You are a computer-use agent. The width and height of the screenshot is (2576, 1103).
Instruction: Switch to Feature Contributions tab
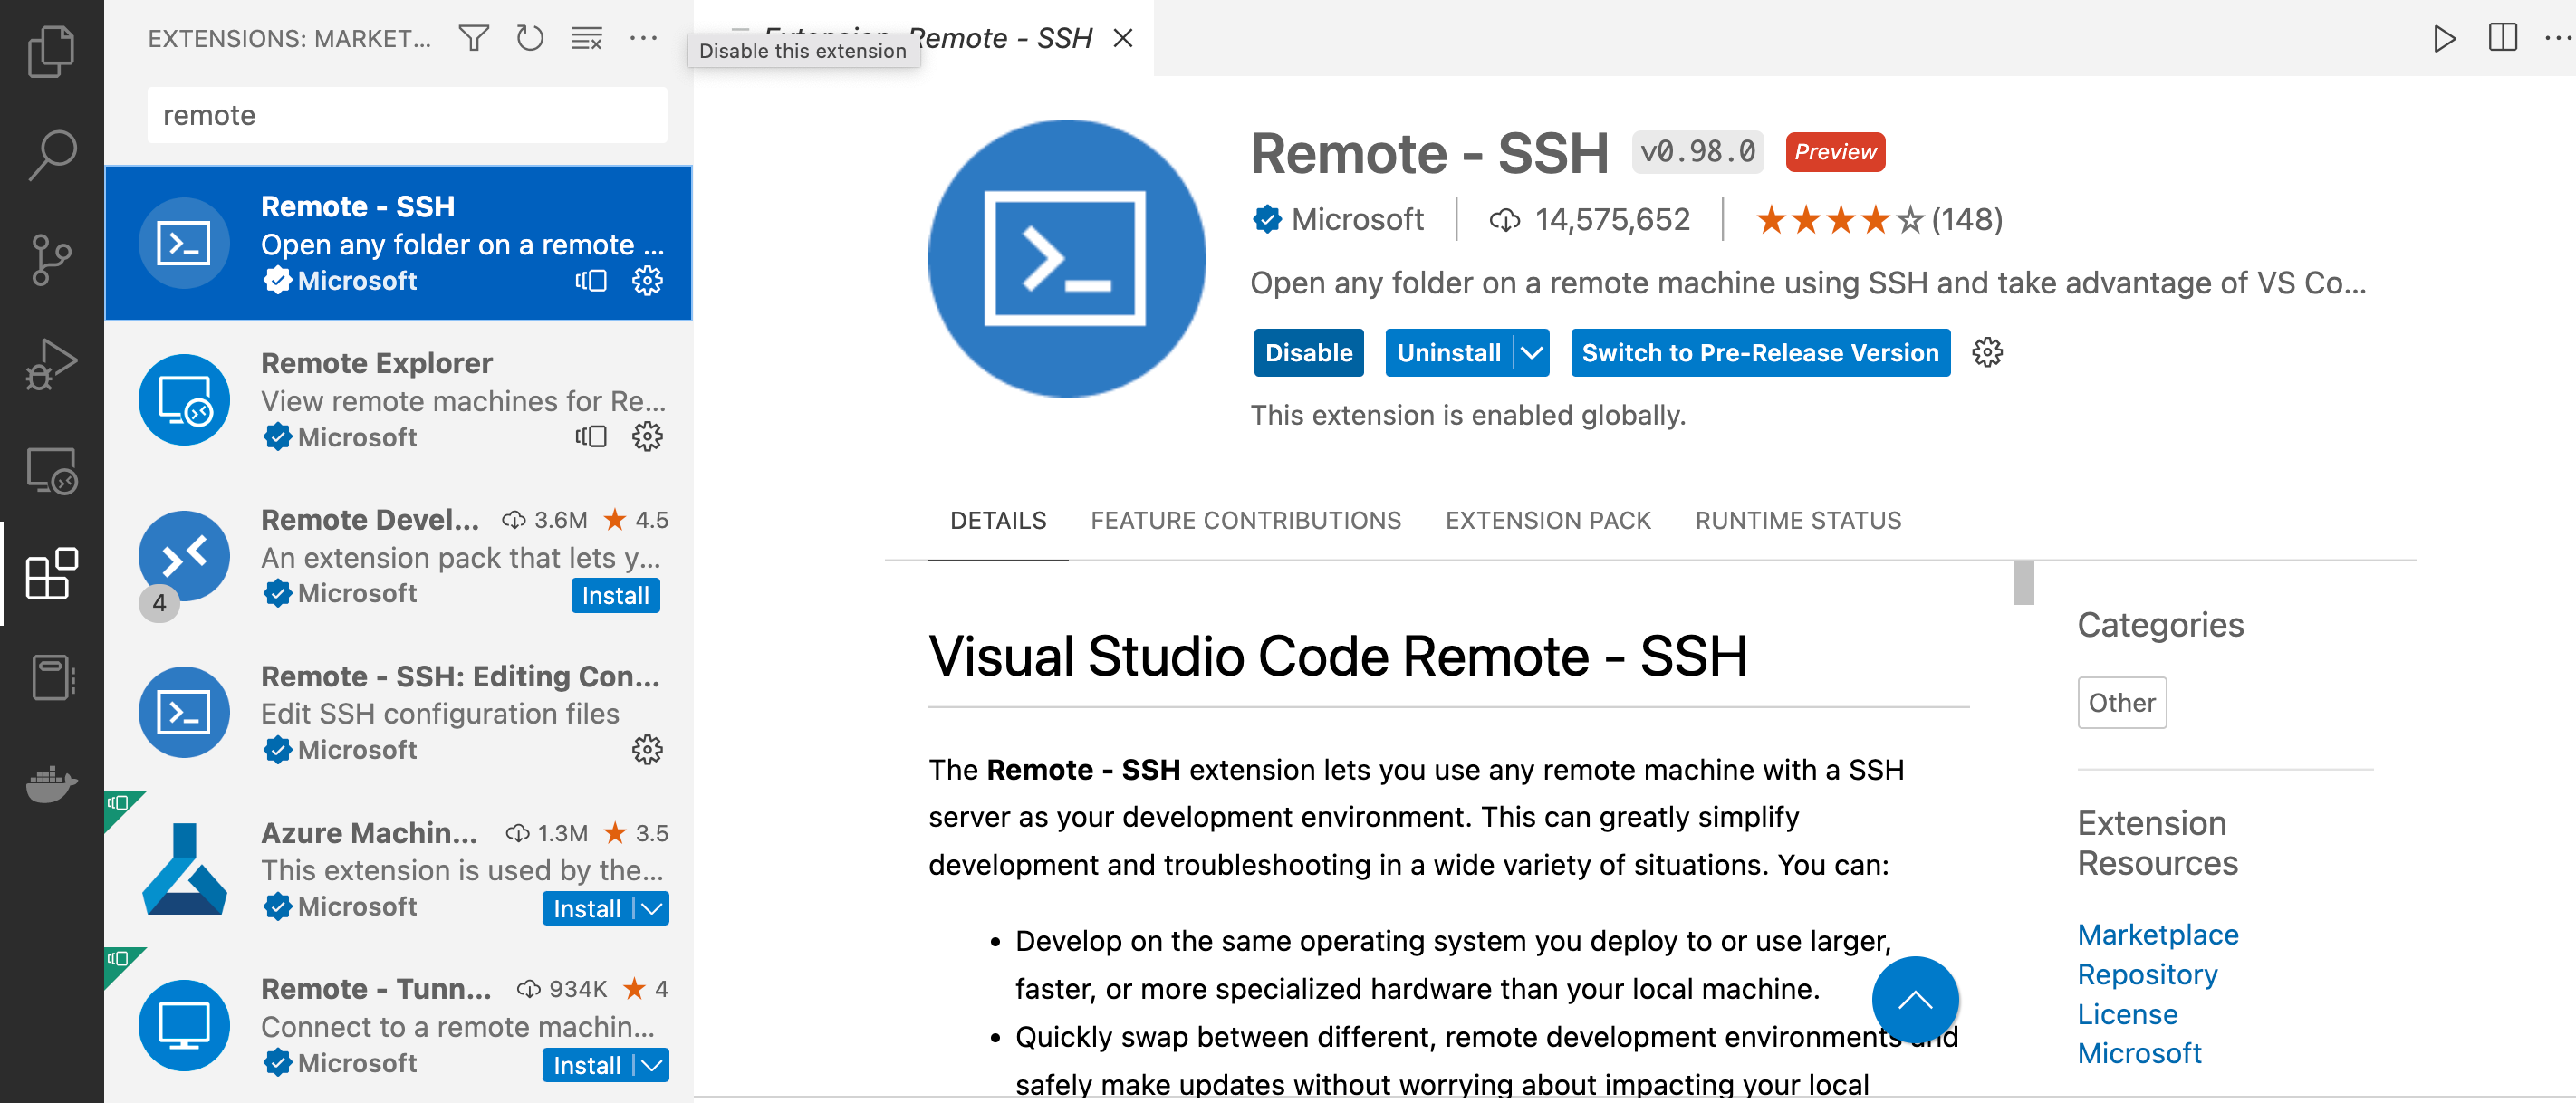[1245, 521]
